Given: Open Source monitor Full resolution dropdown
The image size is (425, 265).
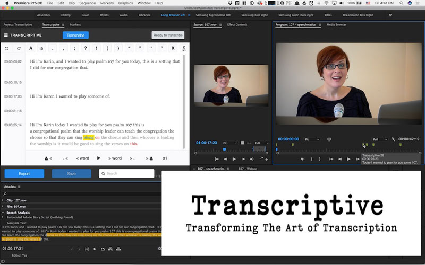Looking at the screenshot, I should 261,143.
